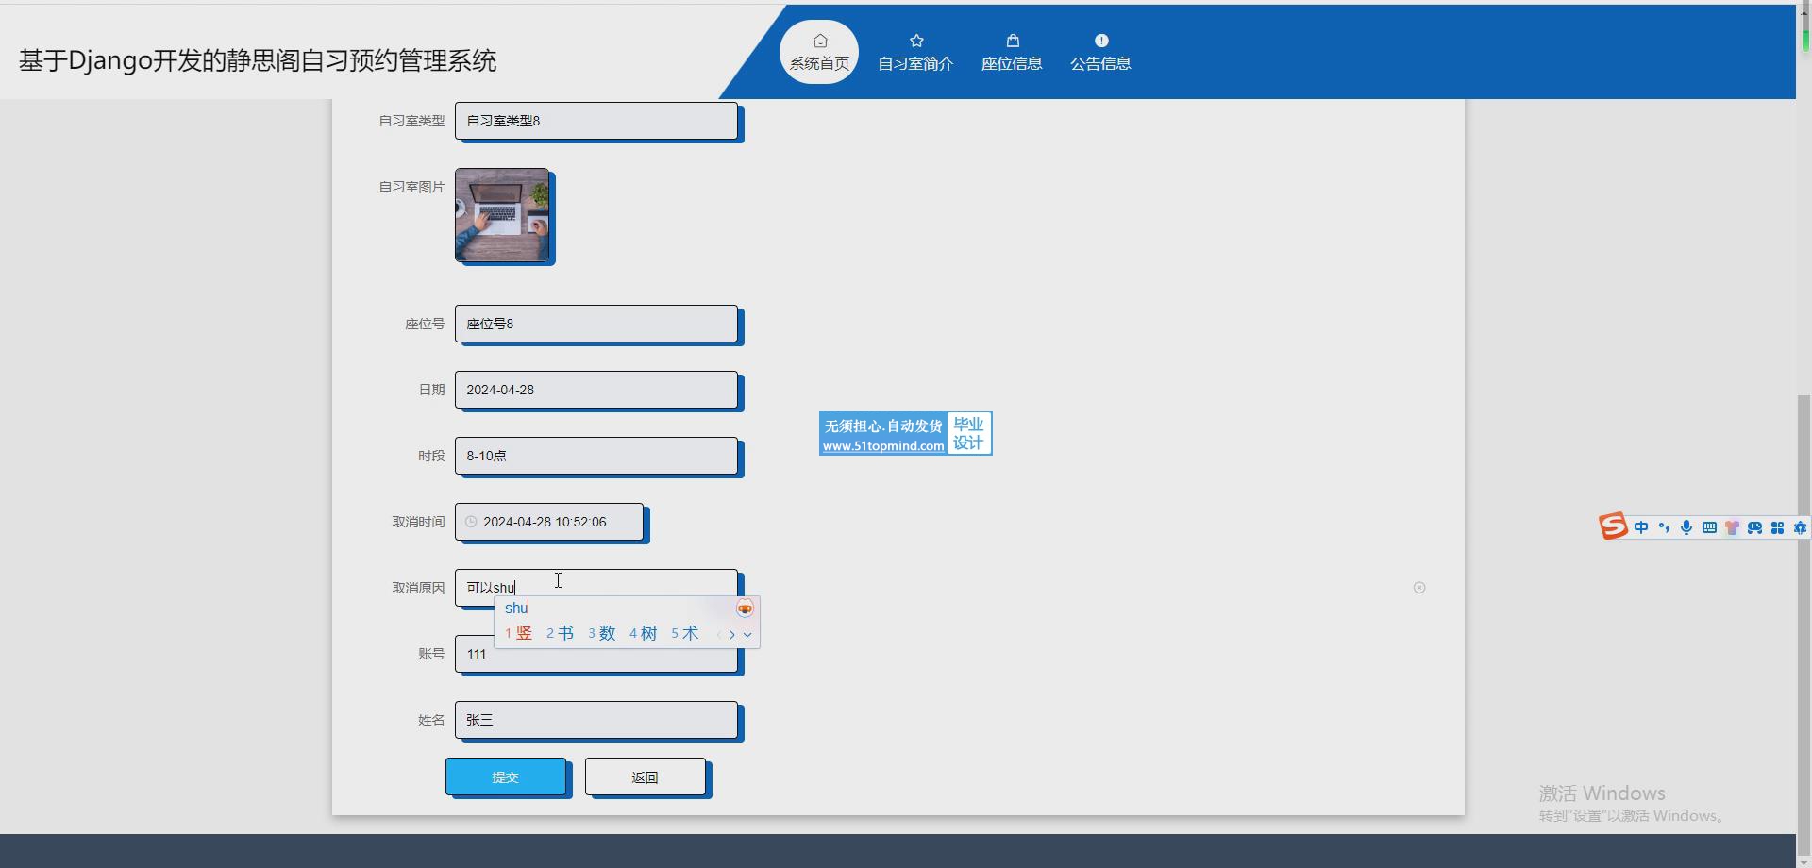The image size is (1812, 868).
Task: Click the 座位号 input field
Action: click(x=596, y=324)
